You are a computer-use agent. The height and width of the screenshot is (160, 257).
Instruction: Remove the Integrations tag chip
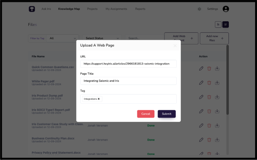point(99,99)
